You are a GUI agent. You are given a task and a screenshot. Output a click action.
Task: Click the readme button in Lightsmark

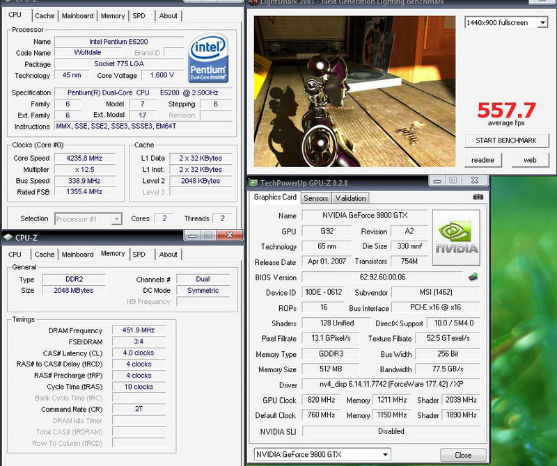483,160
